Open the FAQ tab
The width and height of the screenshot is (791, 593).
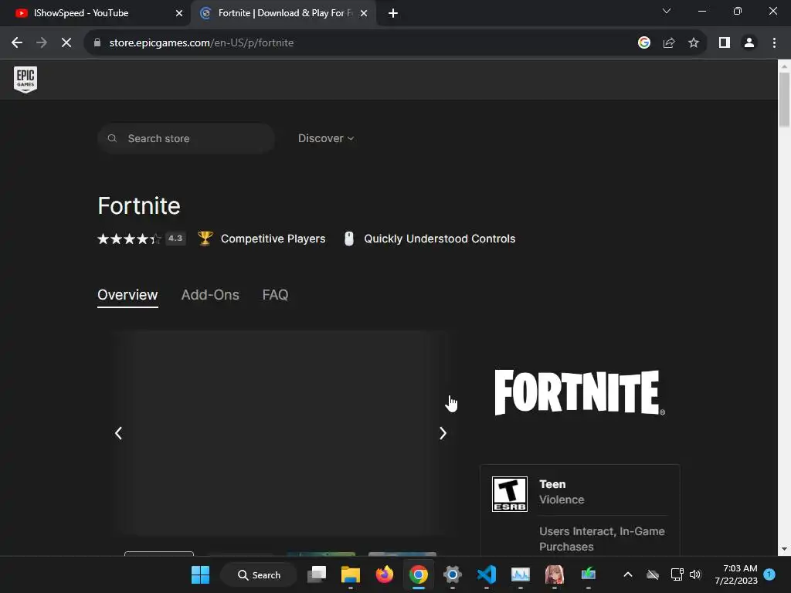tap(275, 295)
